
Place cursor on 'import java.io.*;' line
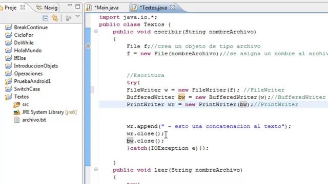coord(128,17)
